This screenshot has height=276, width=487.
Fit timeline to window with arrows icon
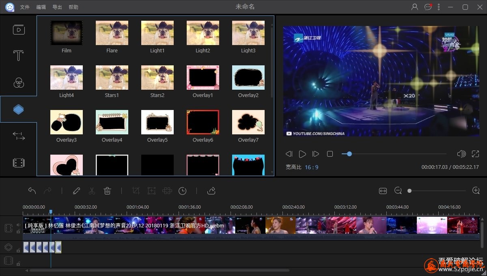pos(383,191)
